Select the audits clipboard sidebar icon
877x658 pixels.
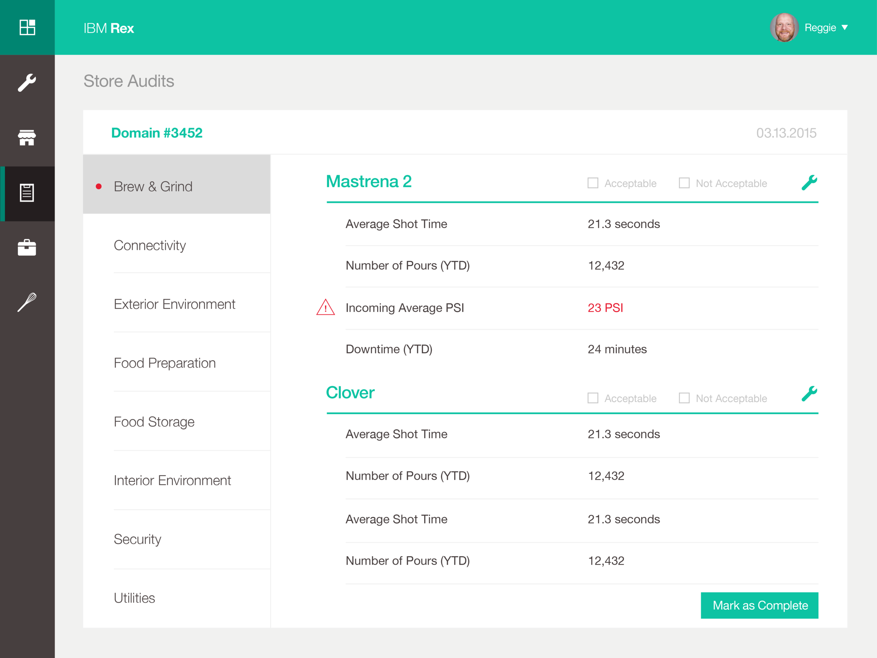27,193
